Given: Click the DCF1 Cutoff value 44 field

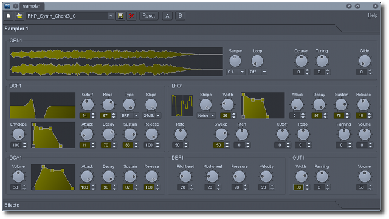Looking at the screenshot, I should [x=85, y=115].
